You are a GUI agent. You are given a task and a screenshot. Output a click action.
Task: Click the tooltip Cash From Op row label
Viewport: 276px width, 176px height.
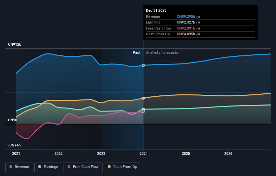click(x=158, y=34)
